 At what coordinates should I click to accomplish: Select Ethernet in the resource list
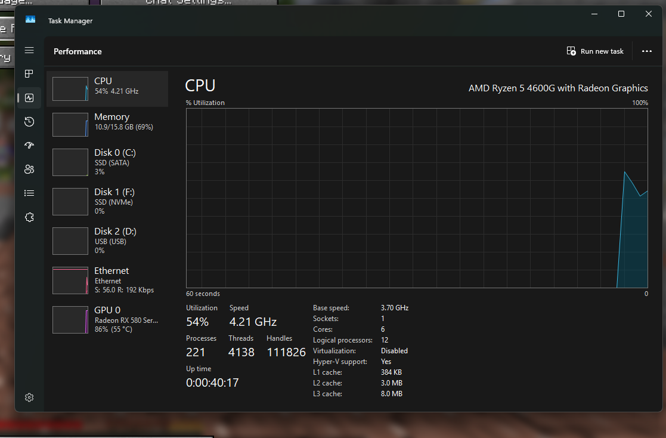coord(107,280)
